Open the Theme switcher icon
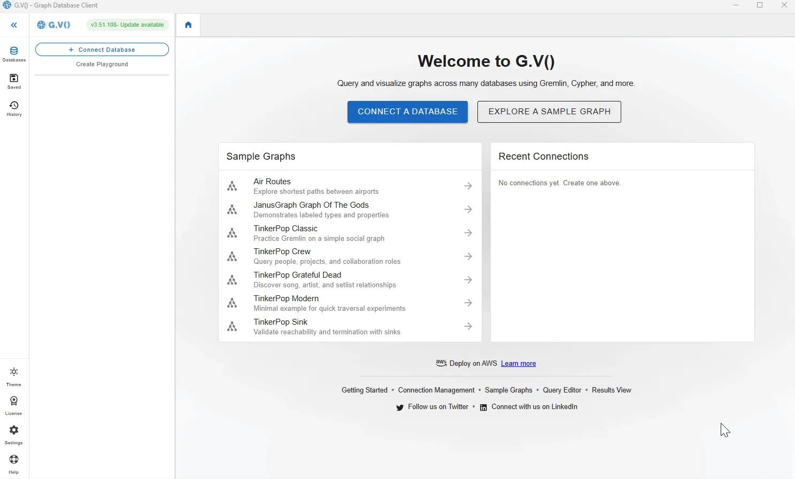Screen dimensions: 795x479 point(14,372)
